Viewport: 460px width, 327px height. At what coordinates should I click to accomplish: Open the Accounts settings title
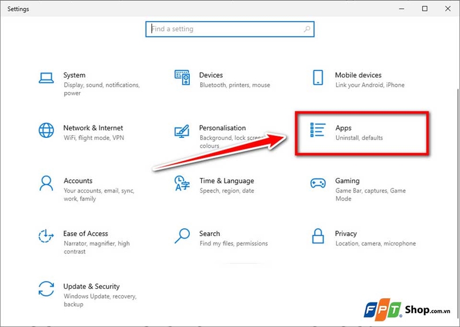pos(78,180)
